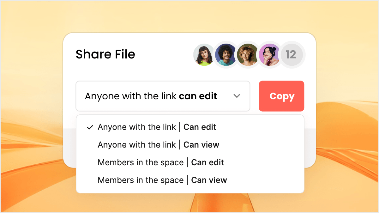Screen dimensions: 379x213
Task: Select the Anyone with the link Can edit option
Action: pyautogui.click(x=157, y=127)
